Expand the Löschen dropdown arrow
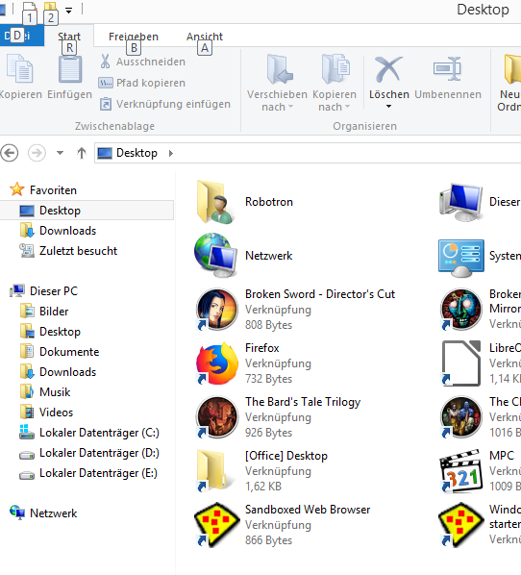Image resolution: width=521 pixels, height=575 pixels. (x=388, y=107)
